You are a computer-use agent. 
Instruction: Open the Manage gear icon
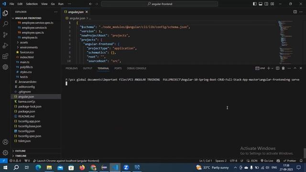pyautogui.click(x=5, y=152)
